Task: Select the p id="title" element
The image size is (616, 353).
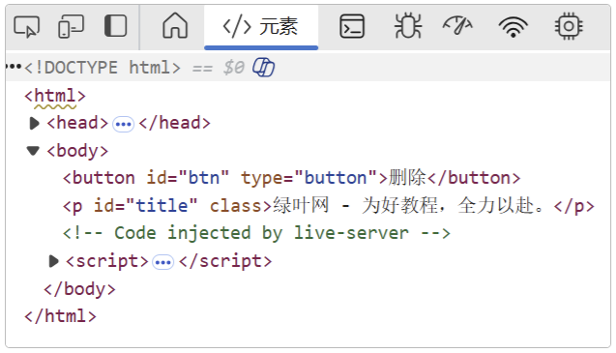Action: click(x=329, y=206)
